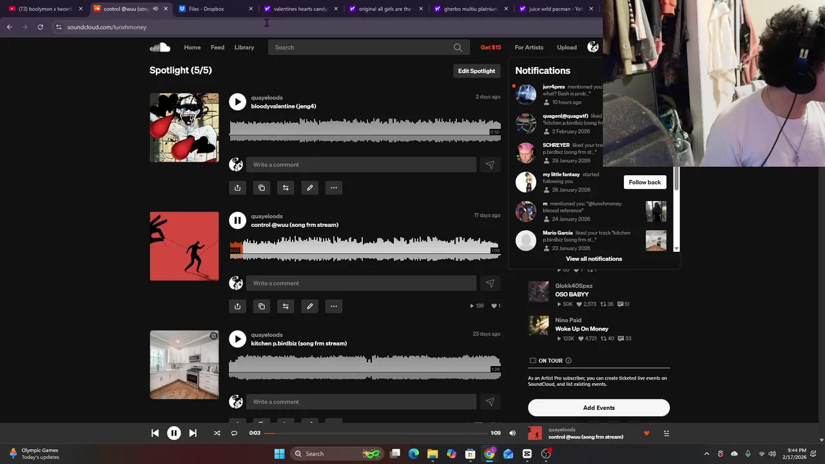Open more options for control @wuu track
The image size is (825, 464).
coord(334,306)
